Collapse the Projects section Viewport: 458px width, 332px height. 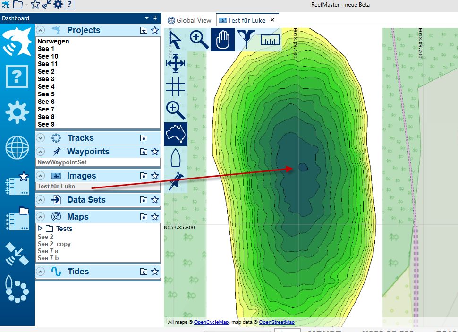[x=41, y=30]
